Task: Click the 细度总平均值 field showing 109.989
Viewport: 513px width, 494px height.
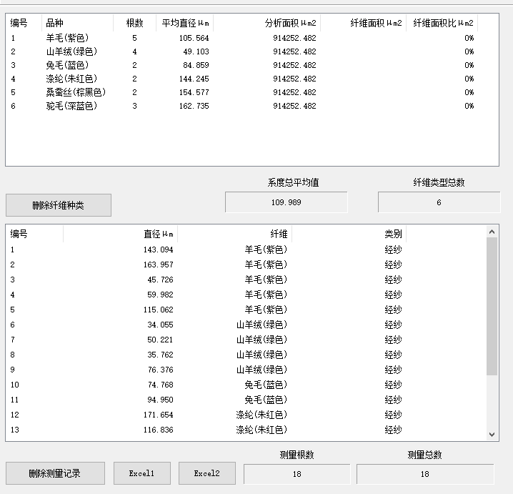Action: tap(286, 202)
